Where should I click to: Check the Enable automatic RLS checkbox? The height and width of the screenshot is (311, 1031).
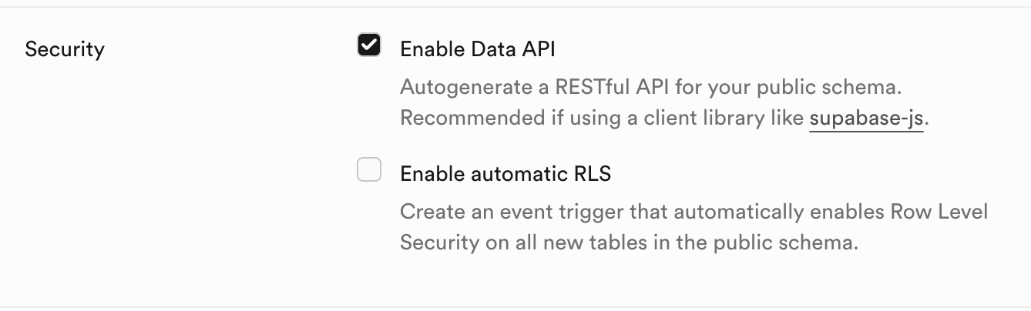click(x=369, y=170)
